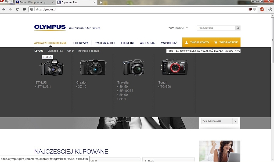The height and width of the screenshot is (162, 274).
Task: Click the Adblock Plus extension icon
Action: point(262,9)
